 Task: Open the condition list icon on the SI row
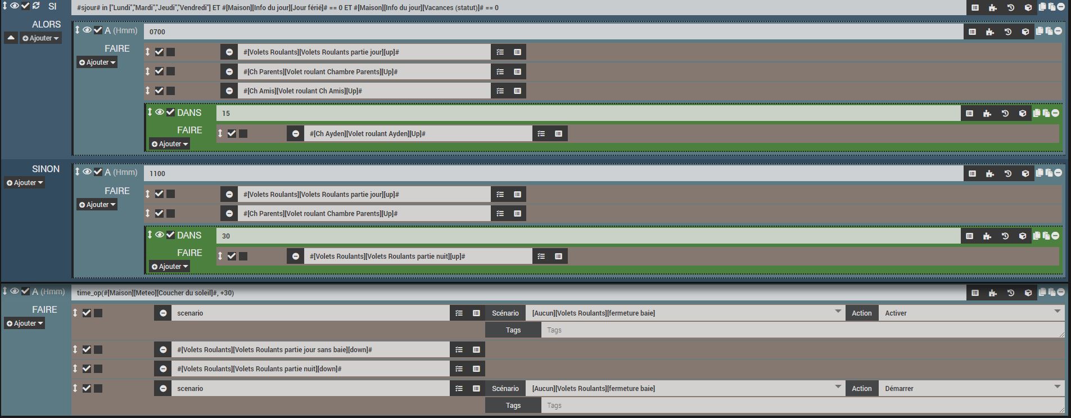coord(975,8)
